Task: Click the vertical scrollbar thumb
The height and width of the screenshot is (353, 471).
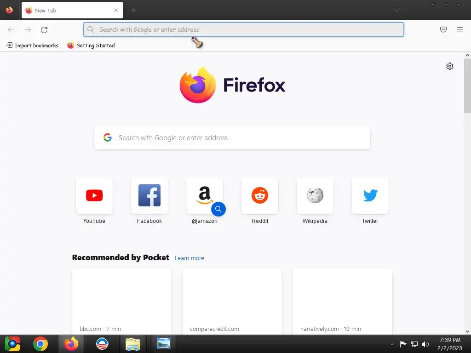Action: (x=467, y=86)
